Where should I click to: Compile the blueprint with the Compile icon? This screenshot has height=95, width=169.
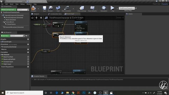(34, 8)
